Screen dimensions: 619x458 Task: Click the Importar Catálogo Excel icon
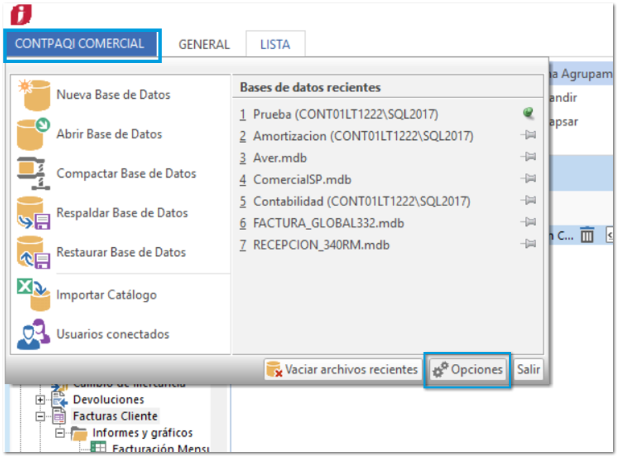[34, 295]
